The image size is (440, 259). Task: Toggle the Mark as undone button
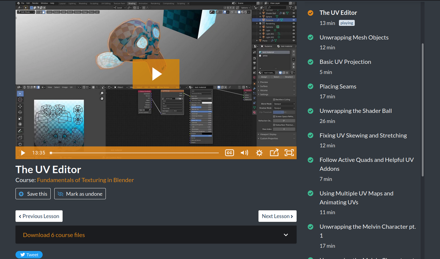click(80, 194)
